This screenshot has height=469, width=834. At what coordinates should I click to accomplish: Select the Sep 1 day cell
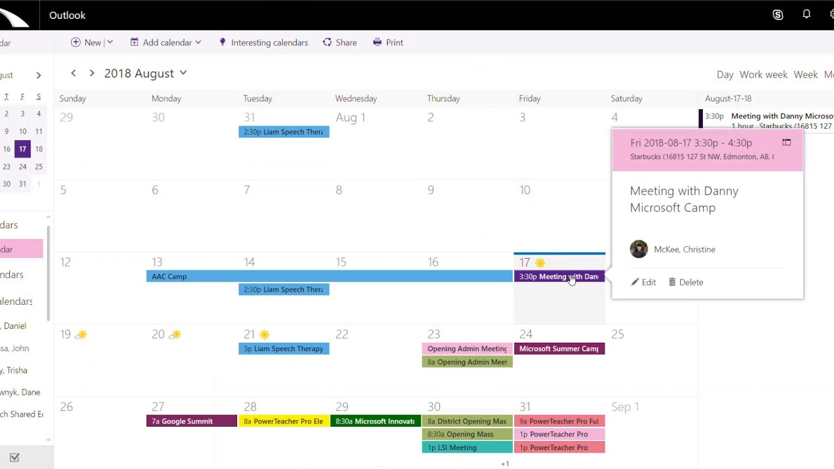651,434
